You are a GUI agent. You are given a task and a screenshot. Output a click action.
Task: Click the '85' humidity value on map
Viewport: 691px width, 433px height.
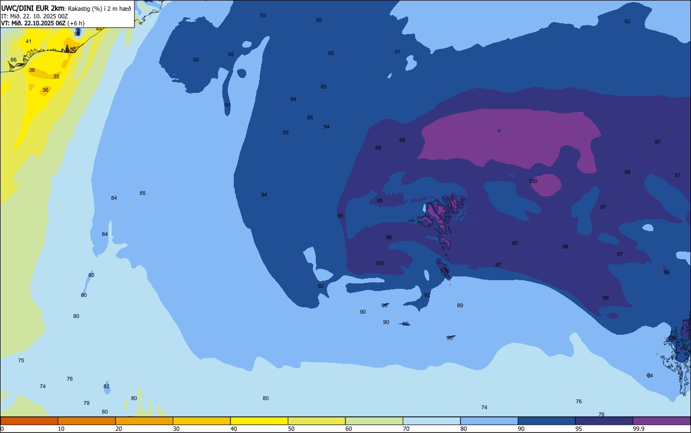tap(143, 193)
